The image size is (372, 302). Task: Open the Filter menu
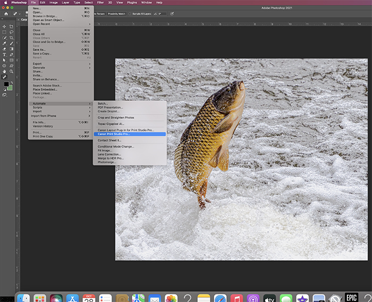[100, 3]
